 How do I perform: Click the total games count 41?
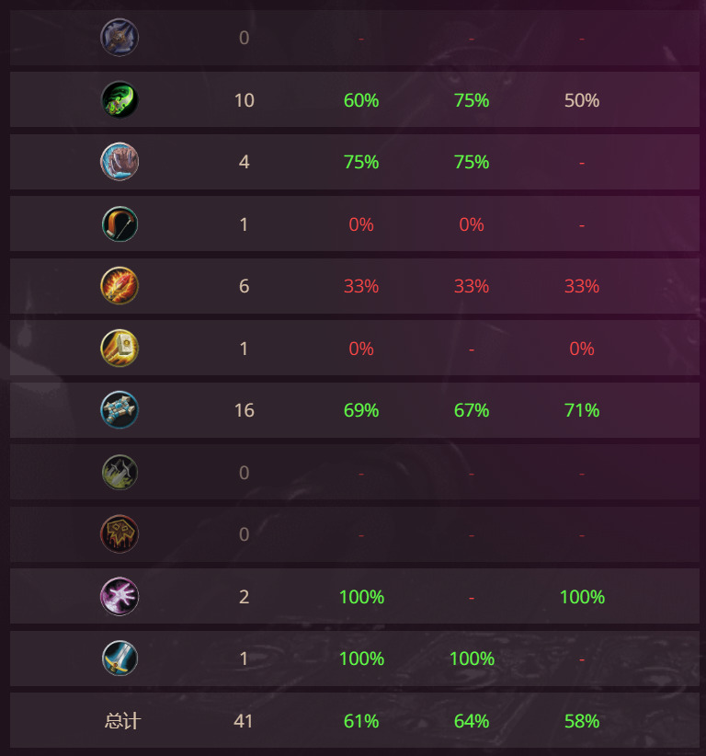(244, 721)
